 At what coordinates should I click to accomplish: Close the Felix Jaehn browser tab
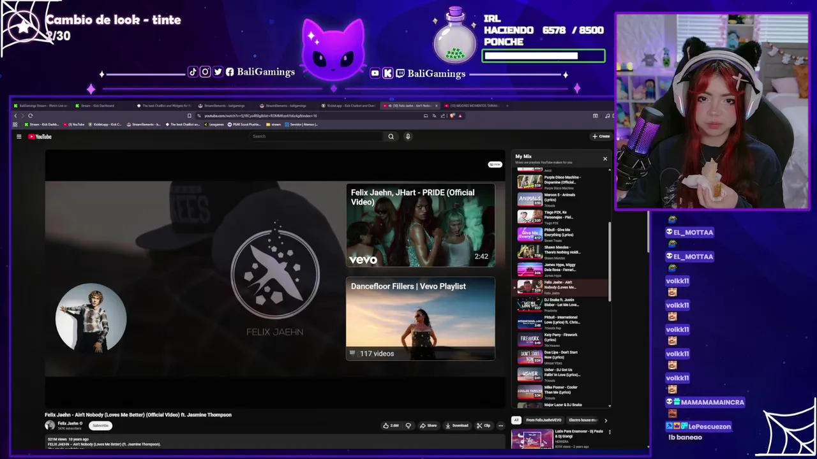coord(437,106)
